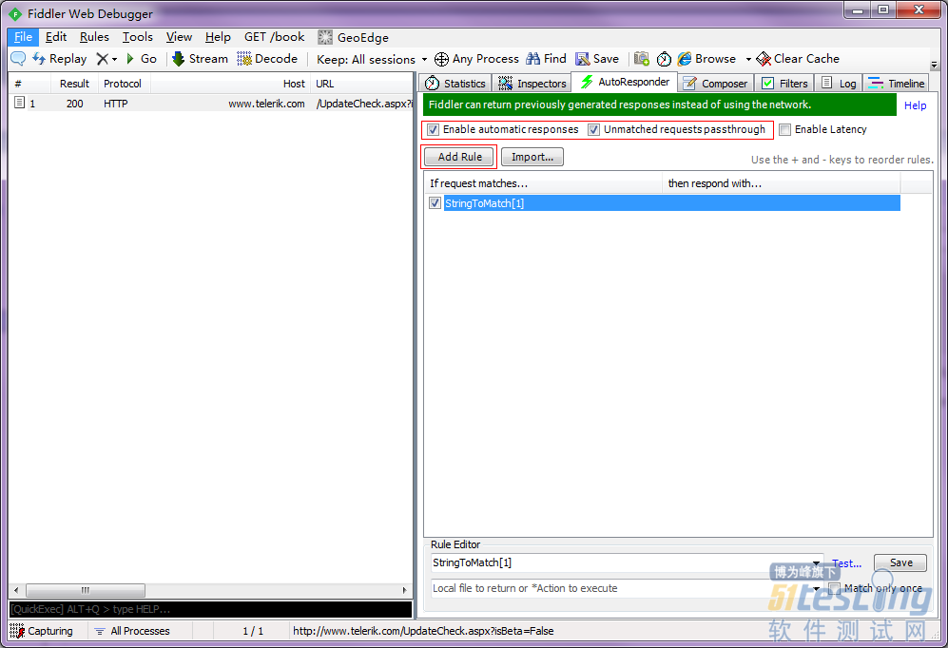
Task: Open the Tools menu
Action: click(x=138, y=37)
